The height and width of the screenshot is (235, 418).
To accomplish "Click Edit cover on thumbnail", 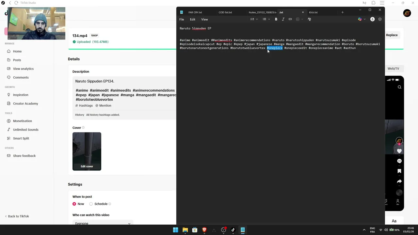I will pos(87,166).
